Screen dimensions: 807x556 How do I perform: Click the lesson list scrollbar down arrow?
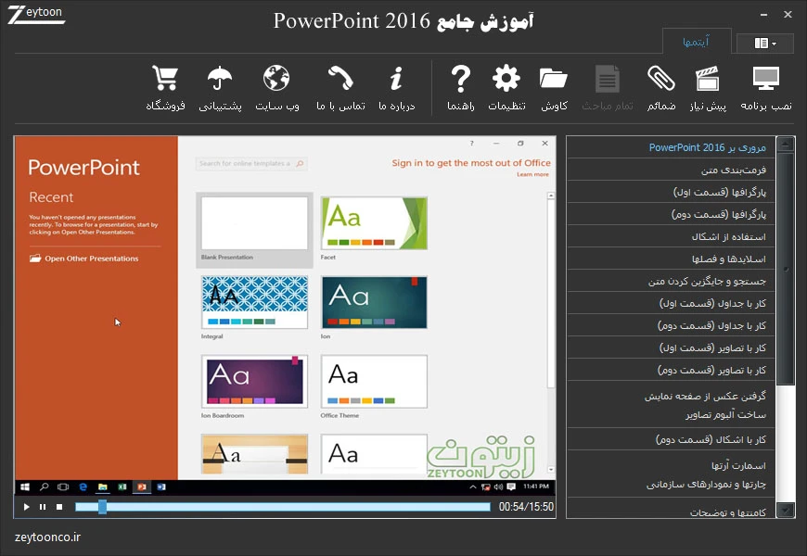click(x=786, y=510)
